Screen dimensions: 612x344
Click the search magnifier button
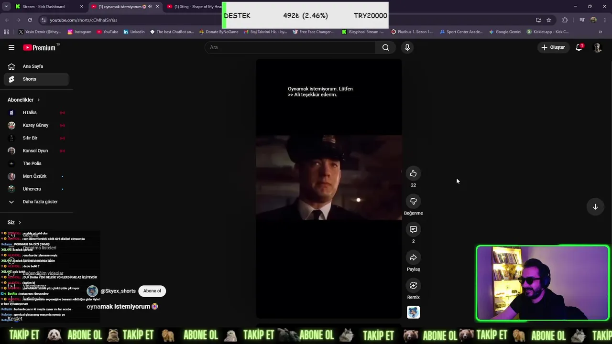coord(385,47)
